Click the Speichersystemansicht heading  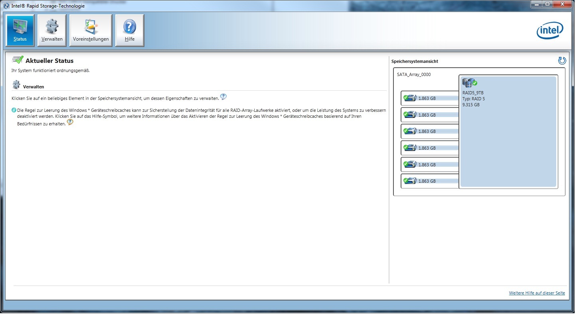tap(415, 61)
